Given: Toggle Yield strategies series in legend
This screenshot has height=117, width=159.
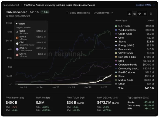Looking at the screenshot, I should (x=134, y=30).
